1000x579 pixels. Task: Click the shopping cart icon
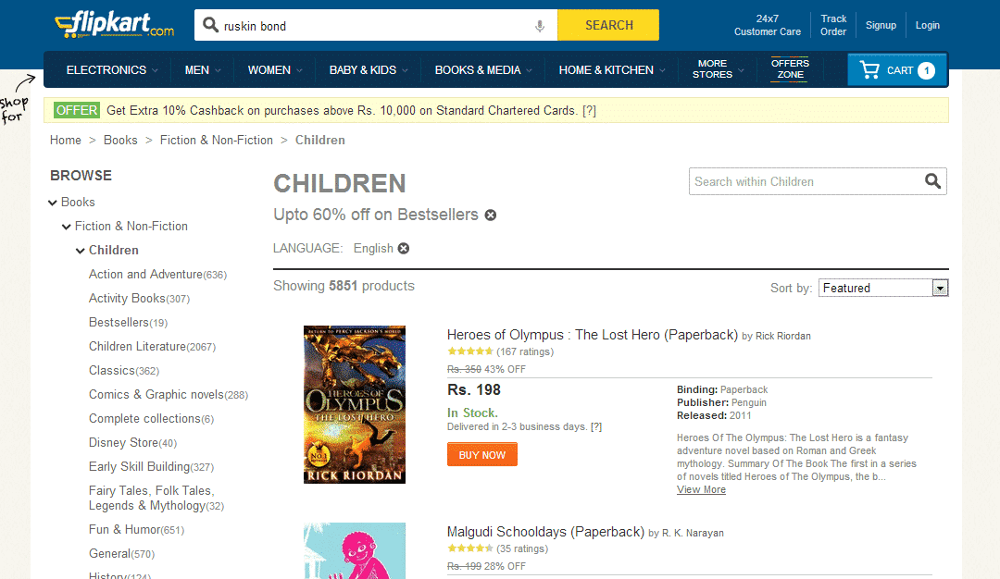pyautogui.click(x=869, y=70)
